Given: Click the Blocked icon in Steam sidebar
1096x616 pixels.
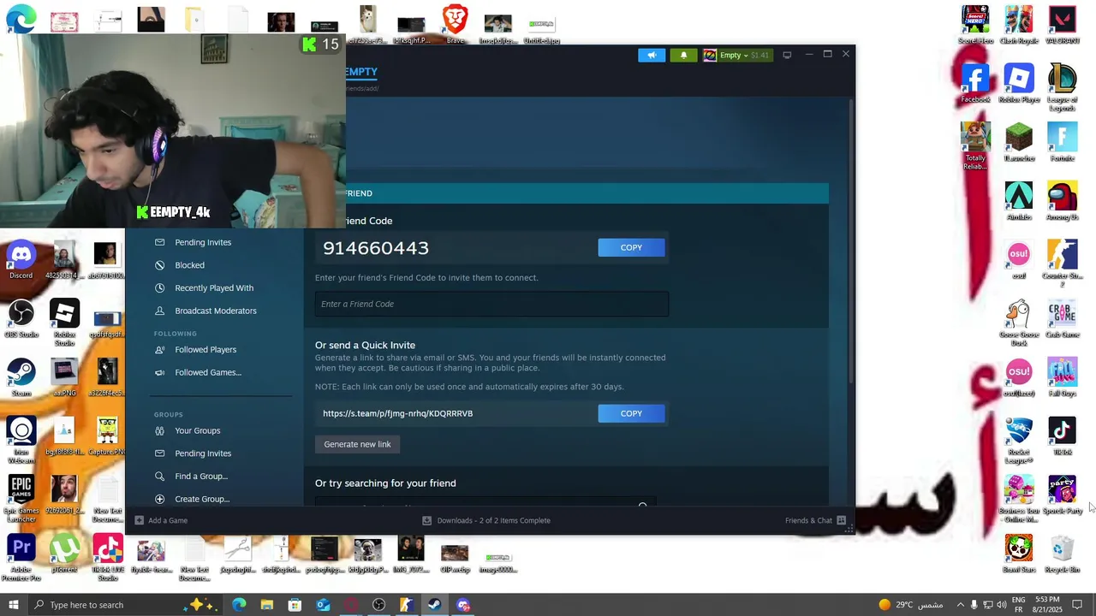Looking at the screenshot, I should (x=159, y=265).
